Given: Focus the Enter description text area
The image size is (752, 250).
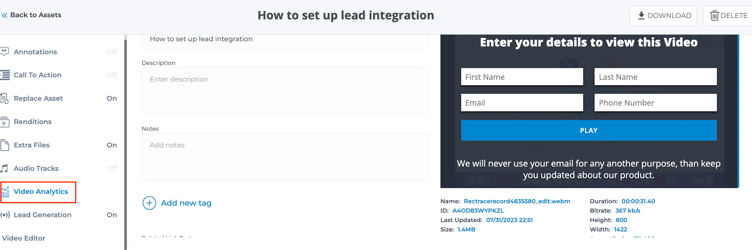Looking at the screenshot, I should point(285,91).
